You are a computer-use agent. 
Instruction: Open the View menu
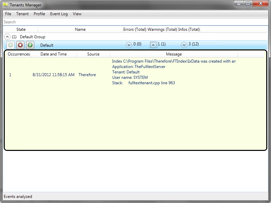click(x=77, y=14)
